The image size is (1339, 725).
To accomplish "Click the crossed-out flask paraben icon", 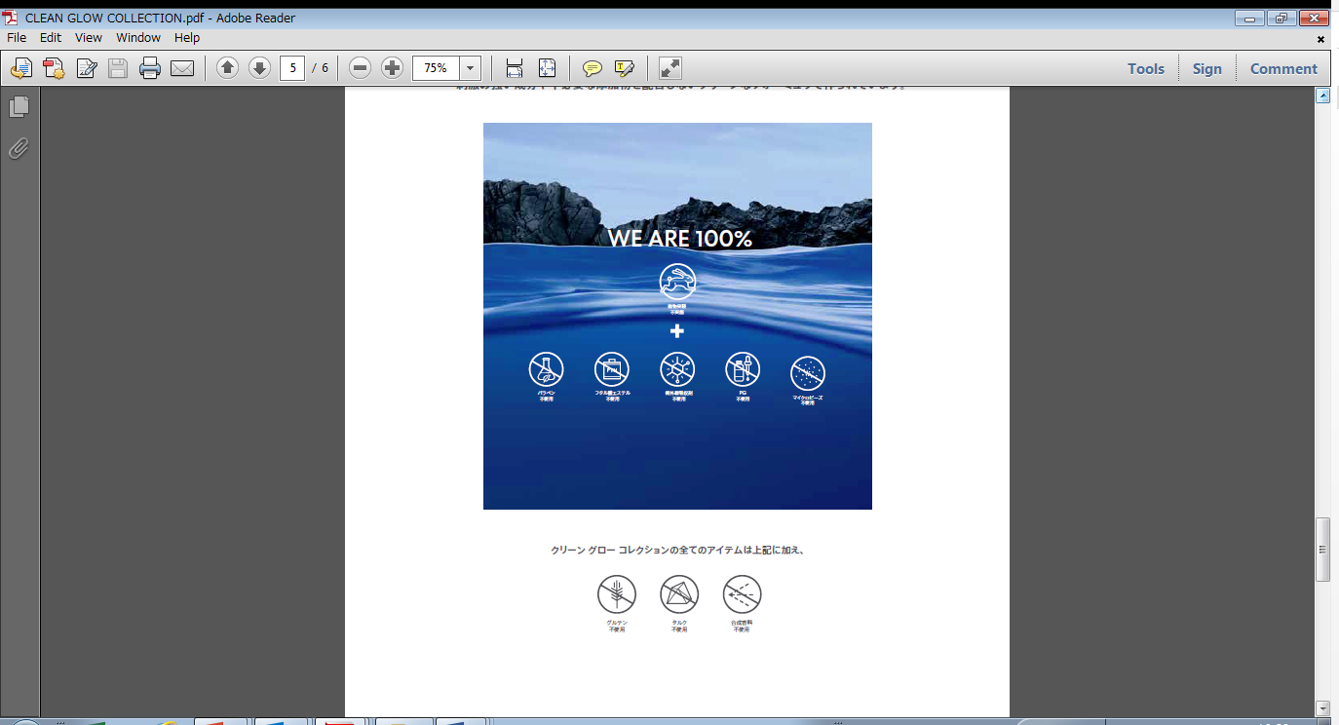I will (547, 369).
